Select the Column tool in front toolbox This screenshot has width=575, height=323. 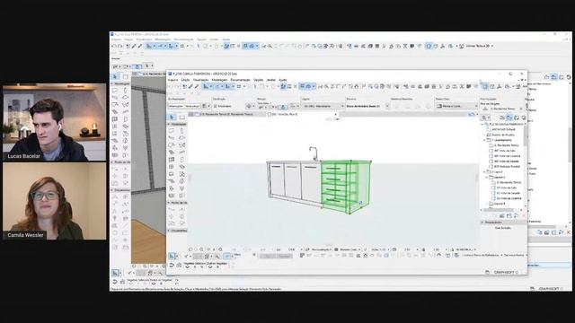tap(181, 131)
